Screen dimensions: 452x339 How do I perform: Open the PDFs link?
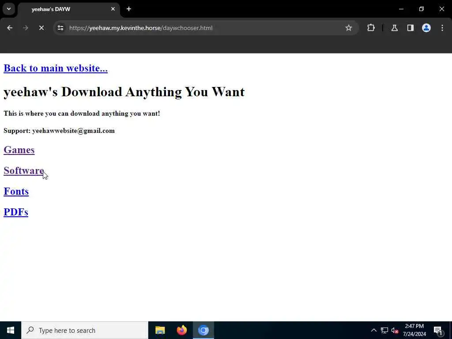(x=16, y=212)
